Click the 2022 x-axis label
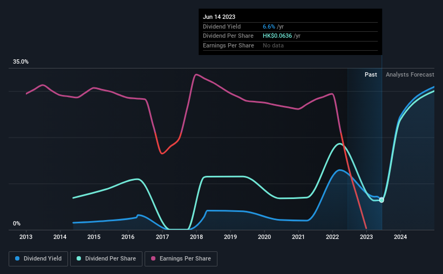The height and width of the screenshot is (274, 443). (332, 237)
